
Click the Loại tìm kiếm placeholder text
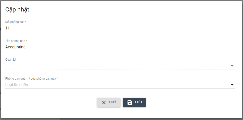tap(17, 85)
